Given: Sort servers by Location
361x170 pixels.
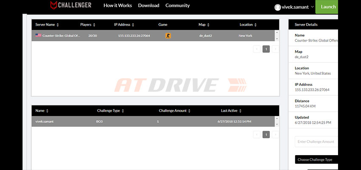Looking at the screenshot, I should pos(248,25).
